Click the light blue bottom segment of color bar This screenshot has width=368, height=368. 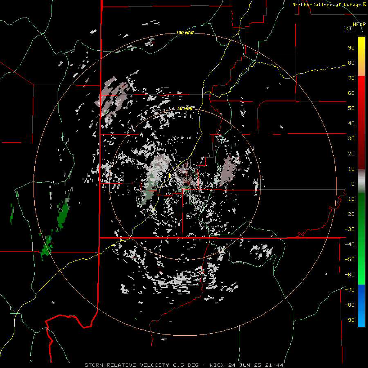[x=361, y=319]
